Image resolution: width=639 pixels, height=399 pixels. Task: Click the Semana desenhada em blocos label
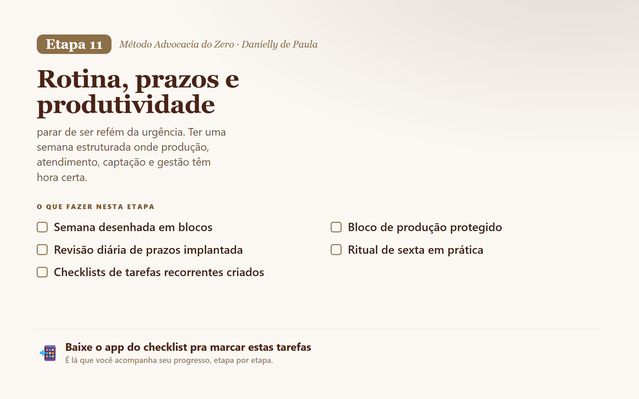133,227
